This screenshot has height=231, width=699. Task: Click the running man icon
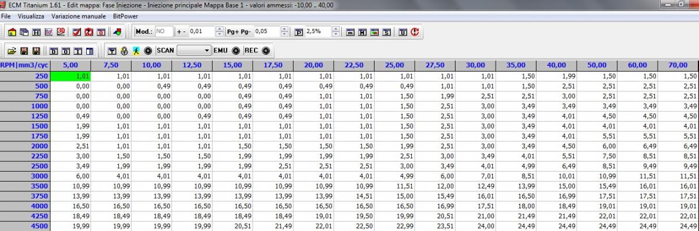pos(136,51)
